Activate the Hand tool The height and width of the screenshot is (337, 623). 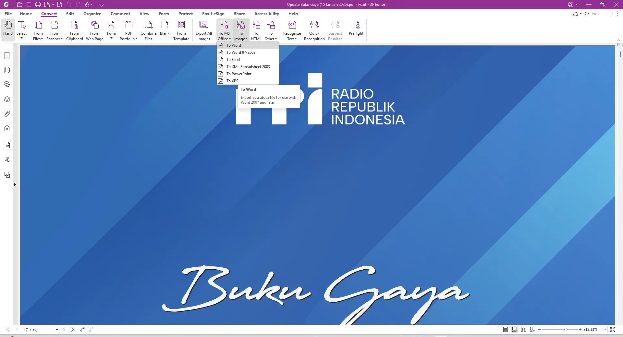[x=8, y=30]
